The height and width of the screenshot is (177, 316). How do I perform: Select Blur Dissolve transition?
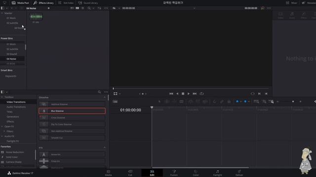72,111
